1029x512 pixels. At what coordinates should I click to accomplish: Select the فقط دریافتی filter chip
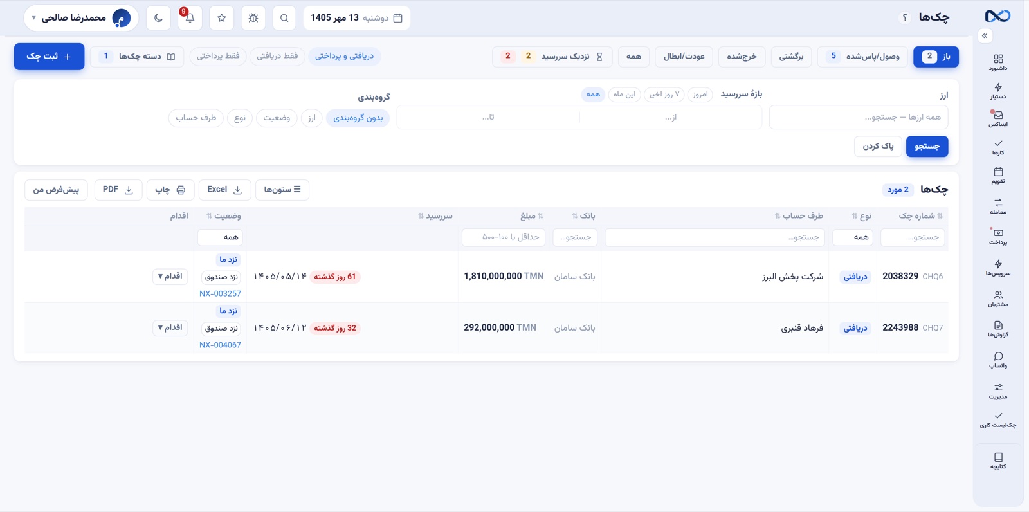pos(277,56)
